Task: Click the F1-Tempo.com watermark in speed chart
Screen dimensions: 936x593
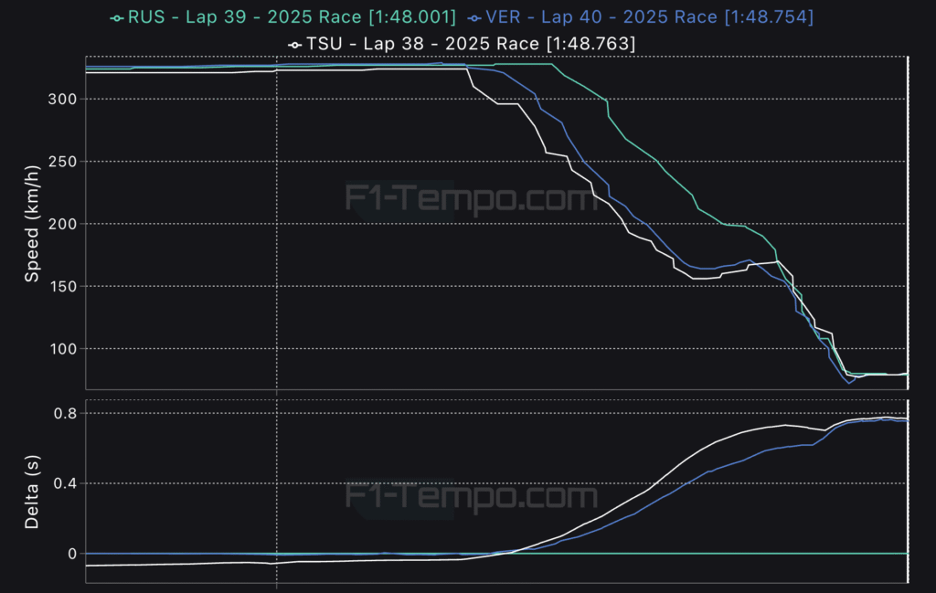Action: 470,197
